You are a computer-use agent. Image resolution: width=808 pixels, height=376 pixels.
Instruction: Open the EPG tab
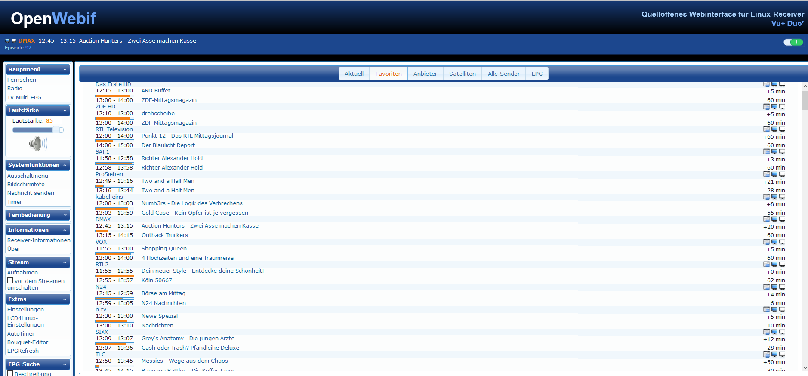point(537,74)
